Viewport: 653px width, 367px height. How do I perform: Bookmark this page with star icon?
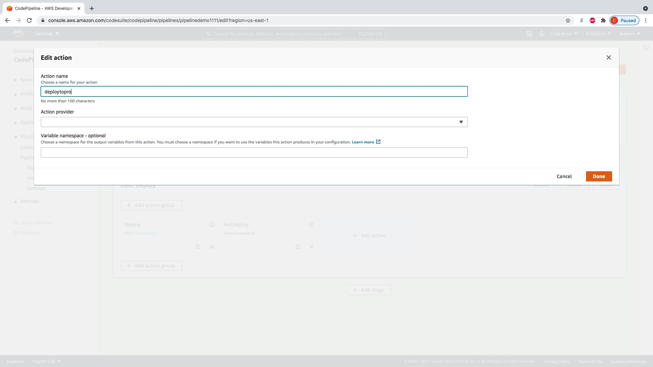pyautogui.click(x=568, y=20)
